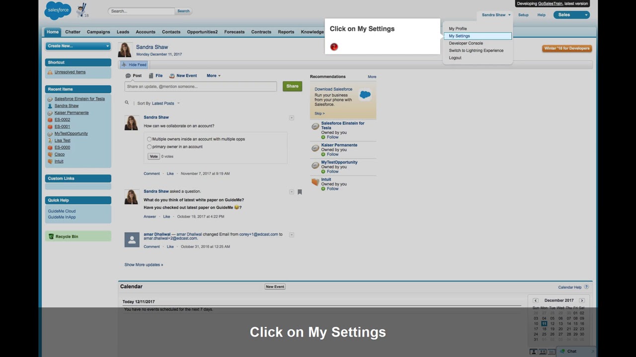Open the Opportunities2 tab
636x357 pixels.
(202, 32)
